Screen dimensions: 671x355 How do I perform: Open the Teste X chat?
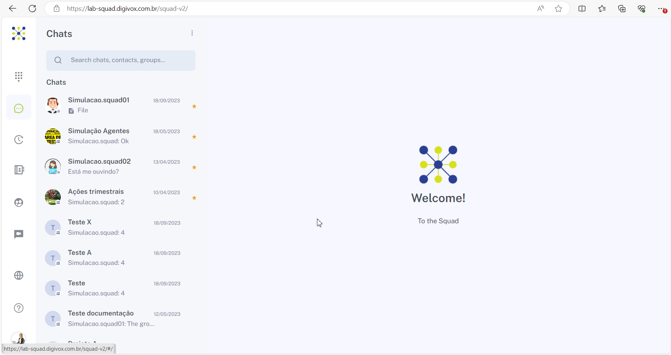point(121,228)
